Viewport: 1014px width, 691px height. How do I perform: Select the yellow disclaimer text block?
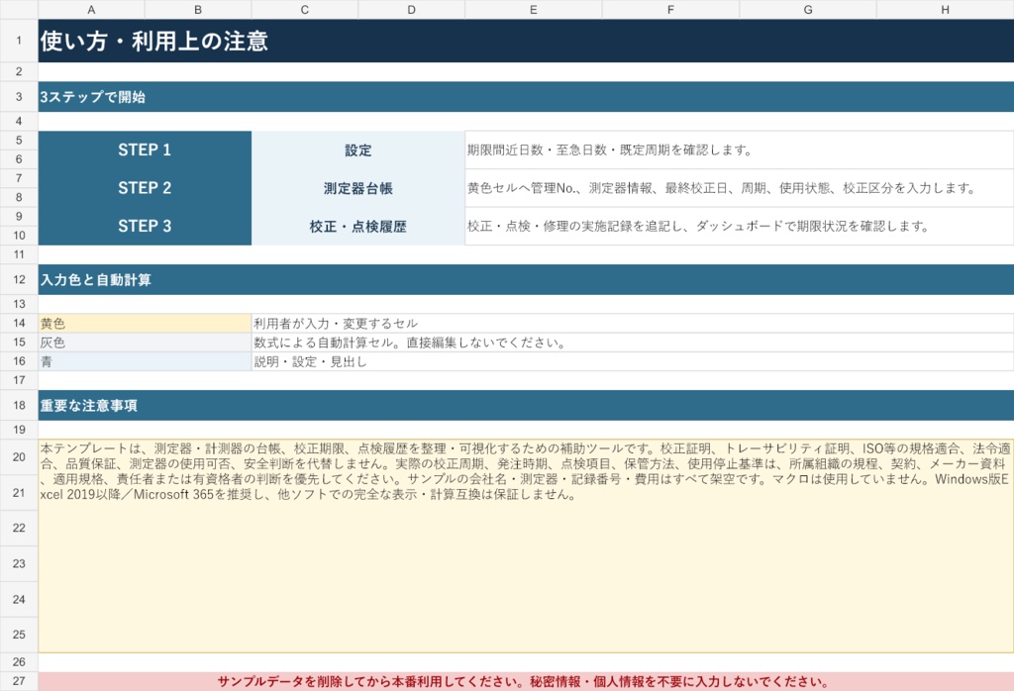526,546
